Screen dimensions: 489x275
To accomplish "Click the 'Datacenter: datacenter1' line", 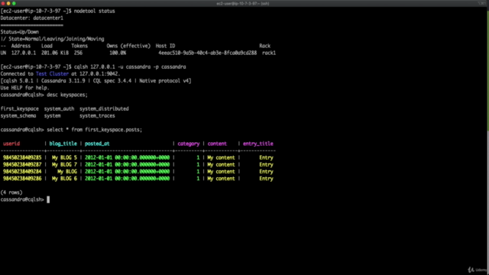I will [x=32, y=18].
